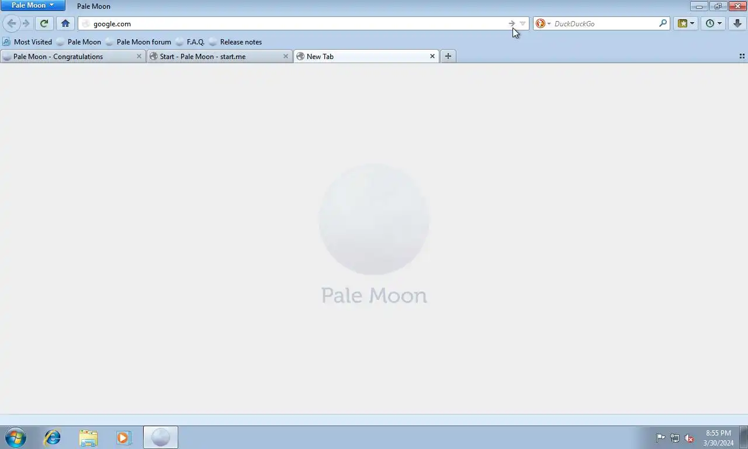Open the F.A.Q. bookmark
The width and height of the screenshot is (748, 449).
190,42
